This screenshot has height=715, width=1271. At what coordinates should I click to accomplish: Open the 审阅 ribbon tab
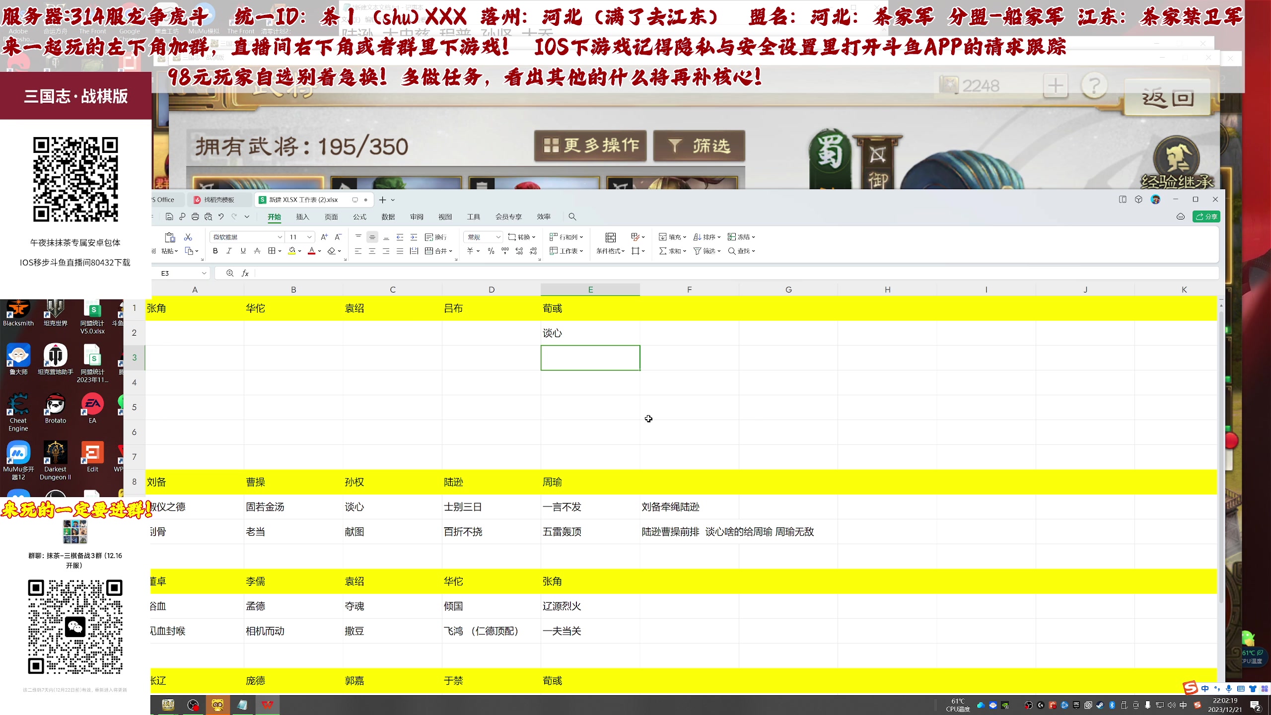[417, 216]
